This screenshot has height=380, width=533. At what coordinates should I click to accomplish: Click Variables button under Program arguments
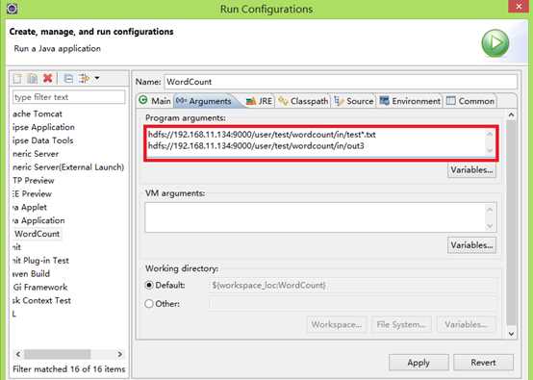point(471,170)
